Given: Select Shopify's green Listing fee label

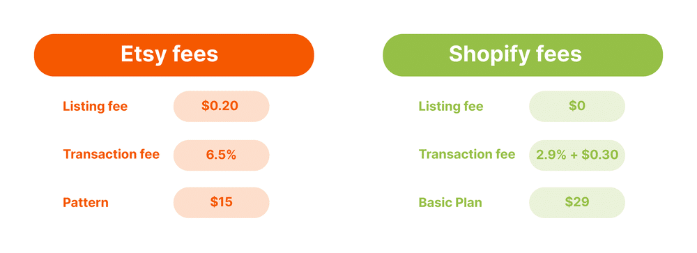Looking at the screenshot, I should click(451, 107).
